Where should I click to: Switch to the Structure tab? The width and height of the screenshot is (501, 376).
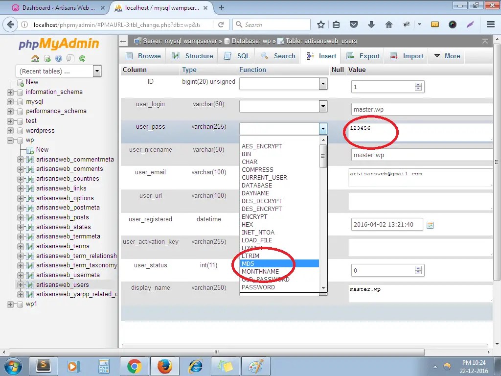(192, 56)
